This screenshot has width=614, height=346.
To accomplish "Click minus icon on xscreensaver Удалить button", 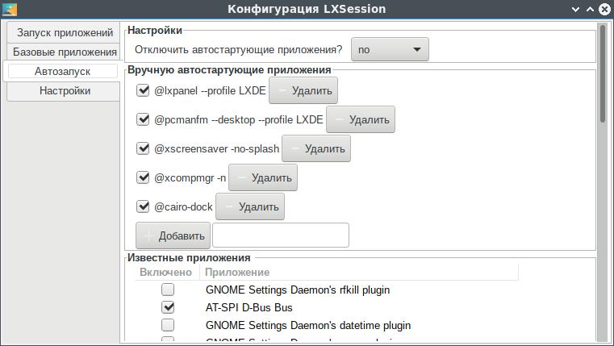I will pos(294,149).
